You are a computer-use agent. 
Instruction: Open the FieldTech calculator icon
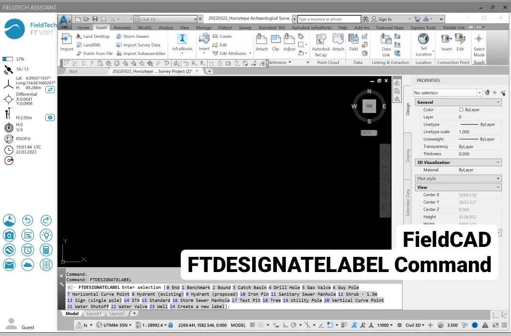click(x=46, y=250)
